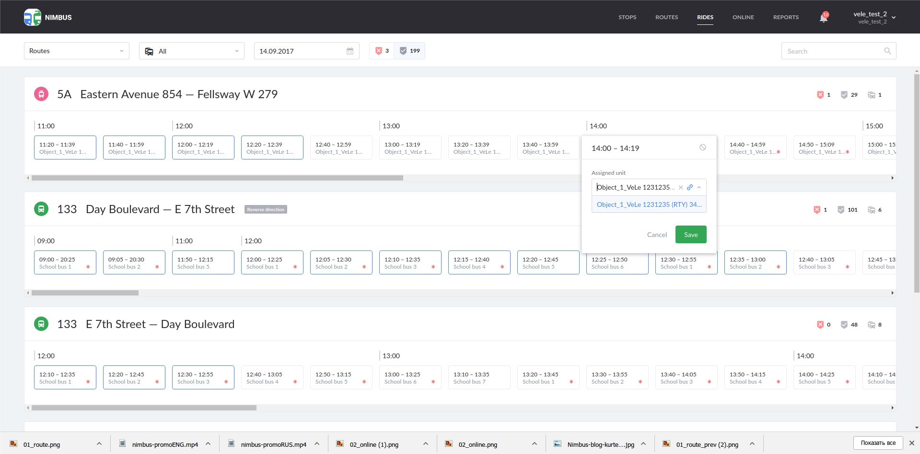920x454 pixels.
Task: Click the Показать все downloads button
Action: (x=878, y=443)
